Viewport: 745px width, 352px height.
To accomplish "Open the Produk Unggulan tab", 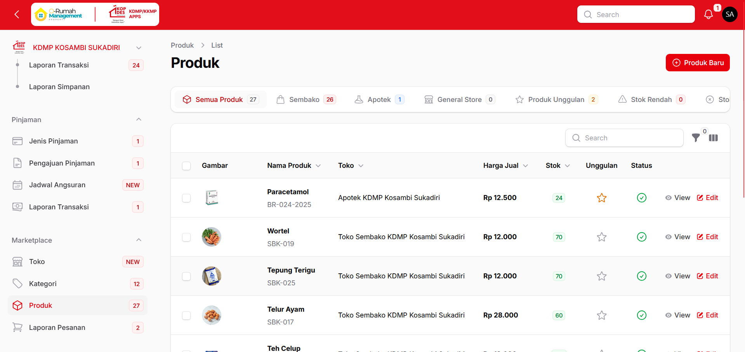I will pos(556,100).
